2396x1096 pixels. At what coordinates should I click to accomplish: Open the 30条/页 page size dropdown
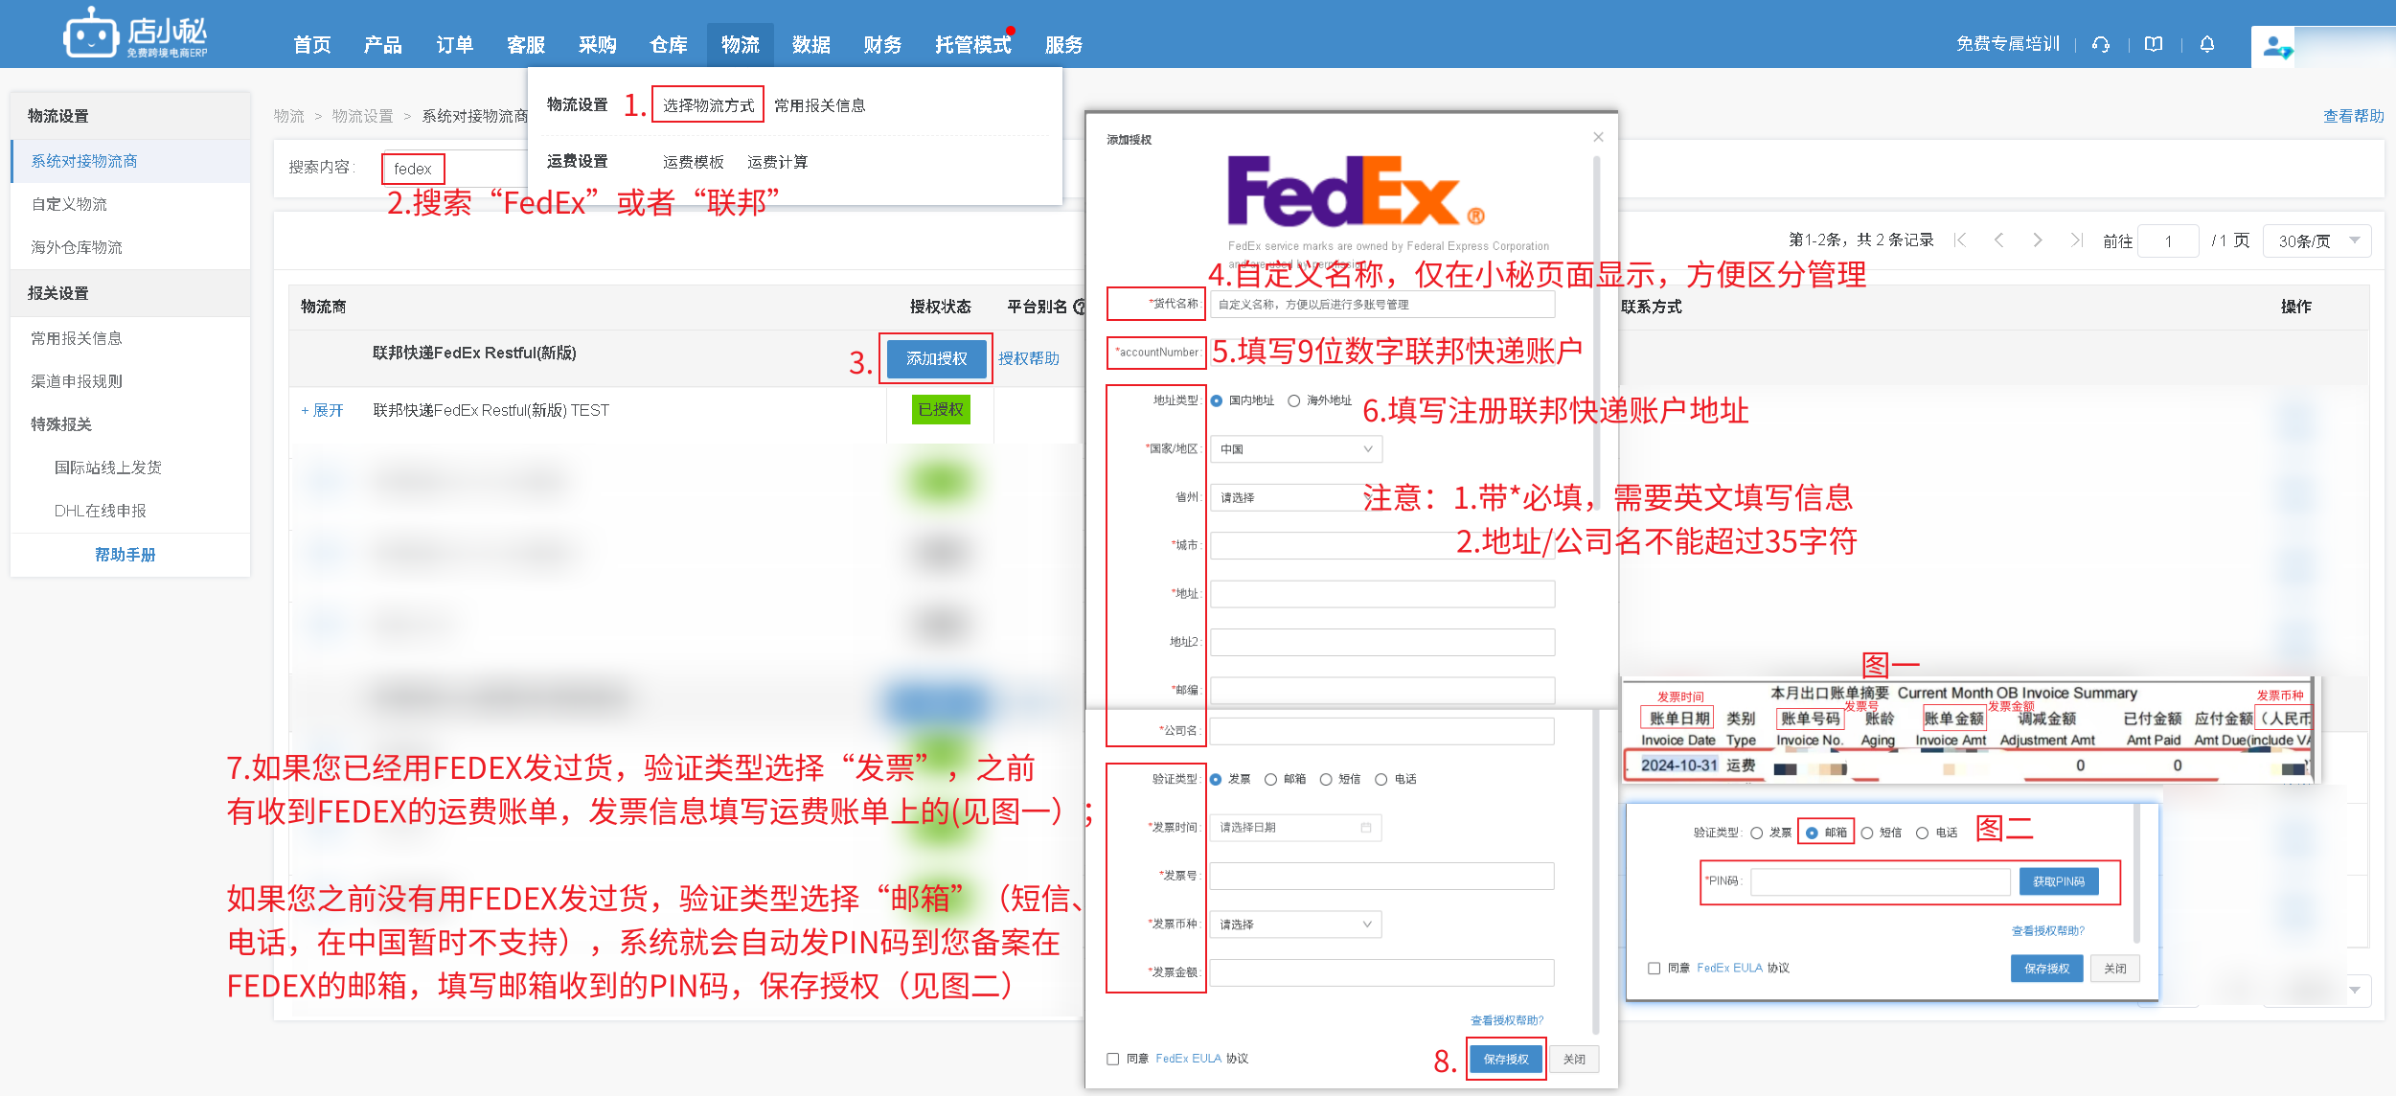point(2316,240)
